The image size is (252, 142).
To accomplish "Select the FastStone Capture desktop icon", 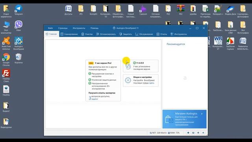I will click(230, 43).
